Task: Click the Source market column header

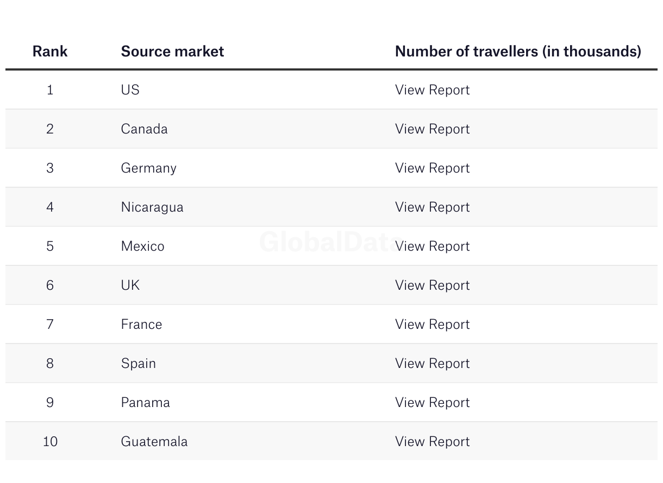Action: click(x=172, y=51)
